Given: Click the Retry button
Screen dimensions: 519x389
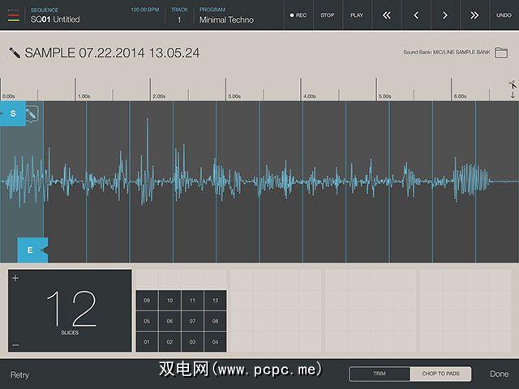Looking at the screenshot, I should coord(19,375).
